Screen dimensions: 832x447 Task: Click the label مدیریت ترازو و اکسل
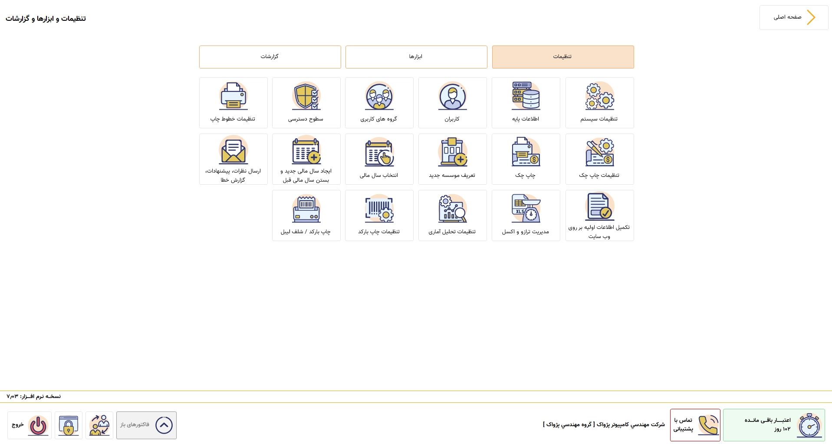pos(526,232)
